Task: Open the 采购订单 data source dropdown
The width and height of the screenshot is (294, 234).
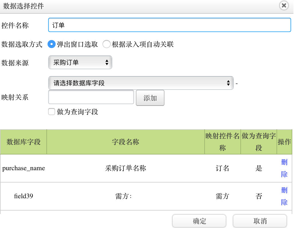Action: [x=80, y=62]
